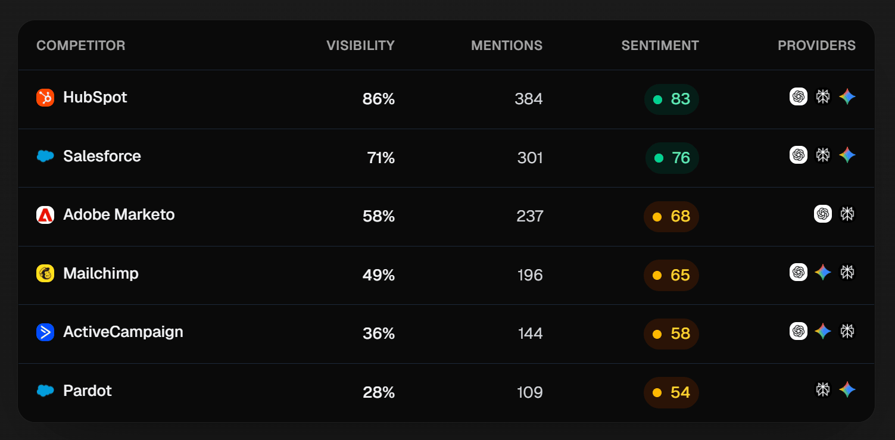The image size is (895, 440).
Task: Click Pardot's orange sentiment badge 54
Action: click(671, 392)
